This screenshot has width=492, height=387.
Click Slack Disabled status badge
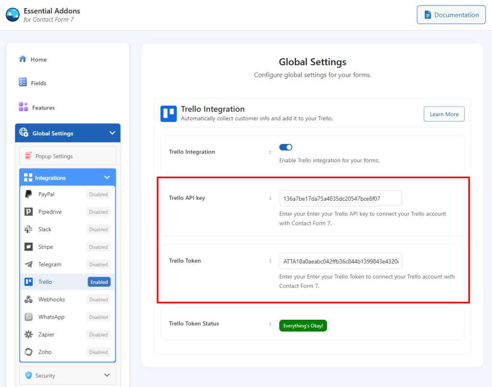98,230
